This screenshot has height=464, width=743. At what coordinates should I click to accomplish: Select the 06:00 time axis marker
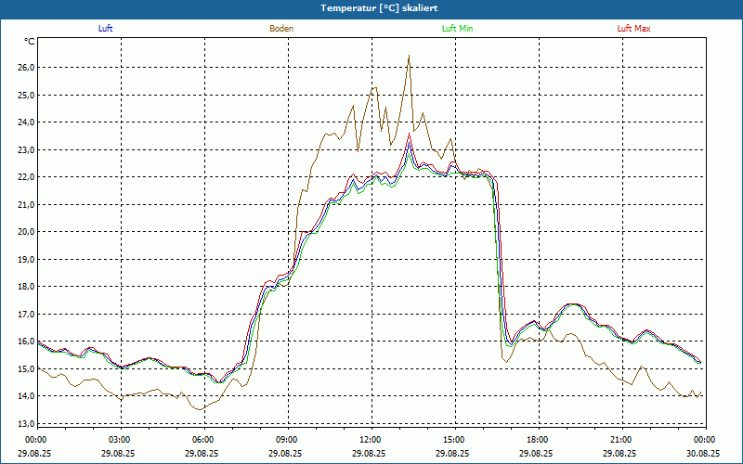(203, 440)
